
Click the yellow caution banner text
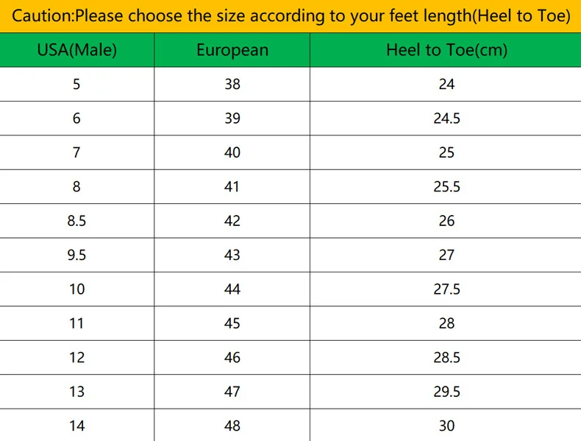coord(290,15)
